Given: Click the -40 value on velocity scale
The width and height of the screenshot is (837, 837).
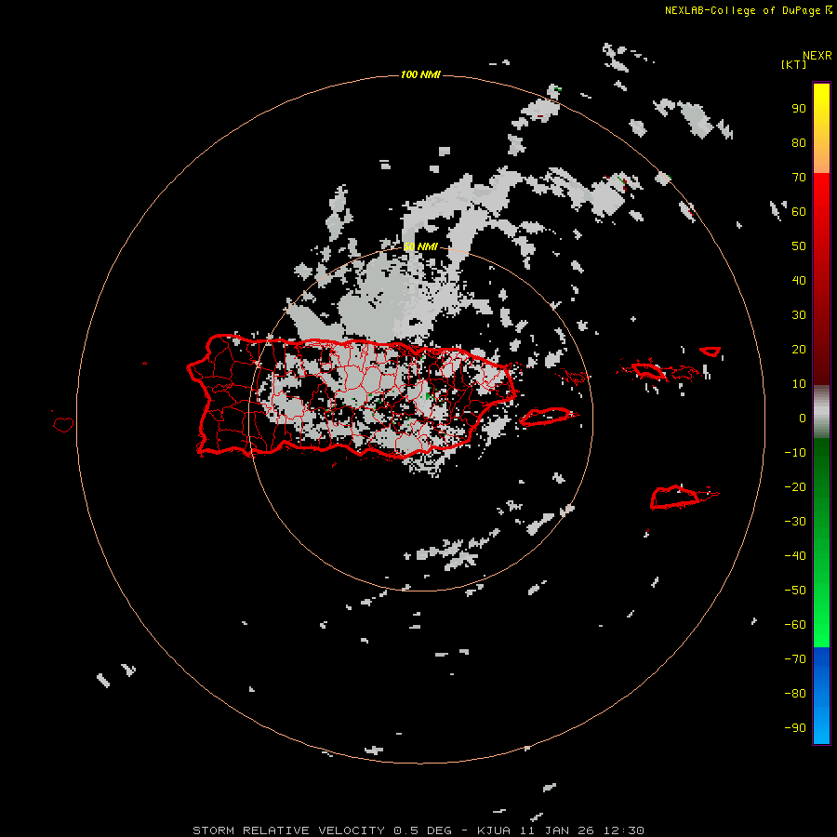Looking at the screenshot, I should pyautogui.click(x=795, y=556).
